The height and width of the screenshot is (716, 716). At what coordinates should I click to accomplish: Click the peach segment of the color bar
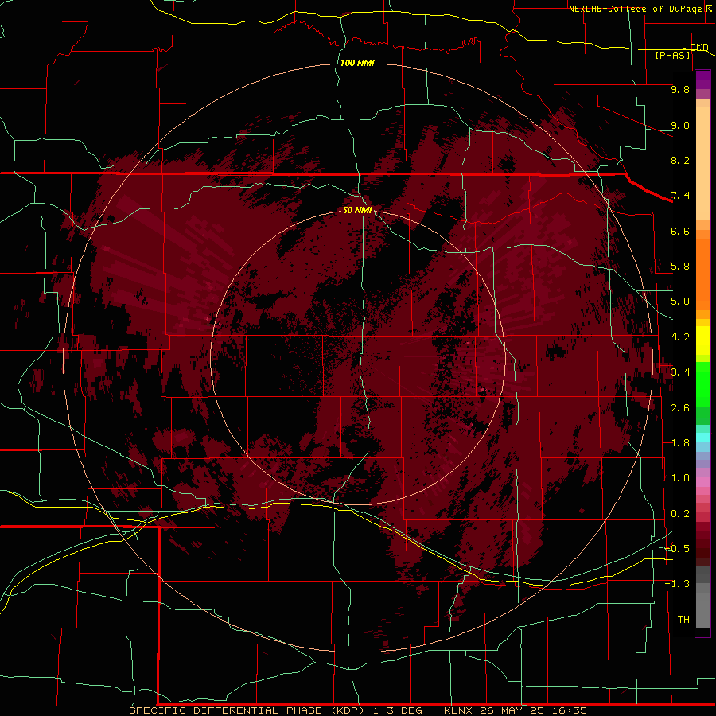pyautogui.click(x=702, y=163)
